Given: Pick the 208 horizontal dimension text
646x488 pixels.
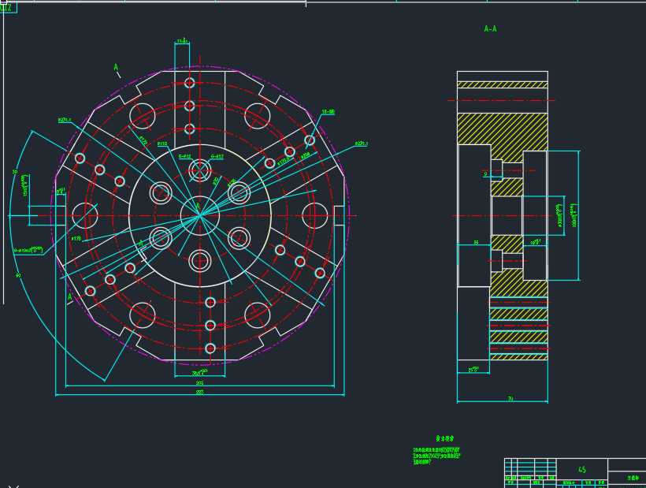Looking at the screenshot, I should (x=199, y=383).
